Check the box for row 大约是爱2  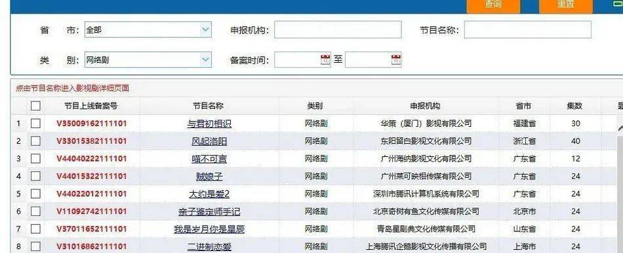(36, 194)
